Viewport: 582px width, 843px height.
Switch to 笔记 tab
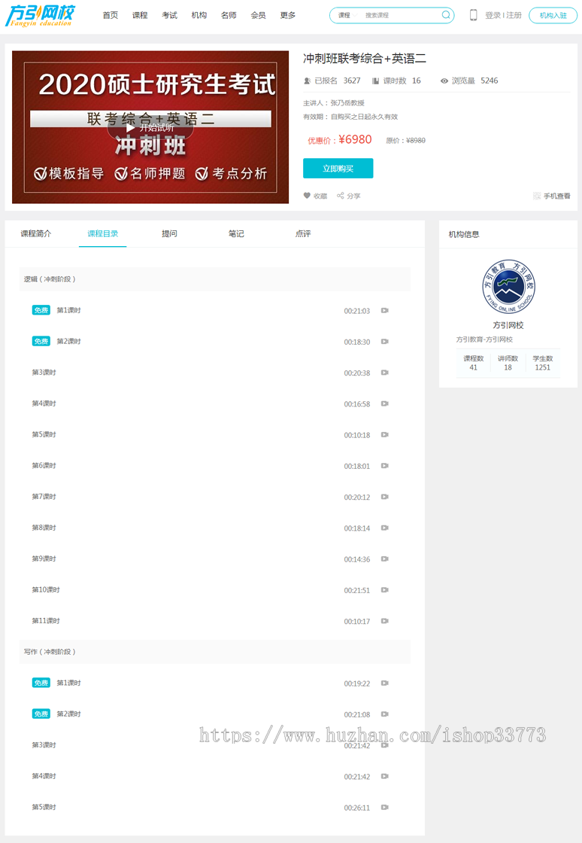[x=235, y=234]
